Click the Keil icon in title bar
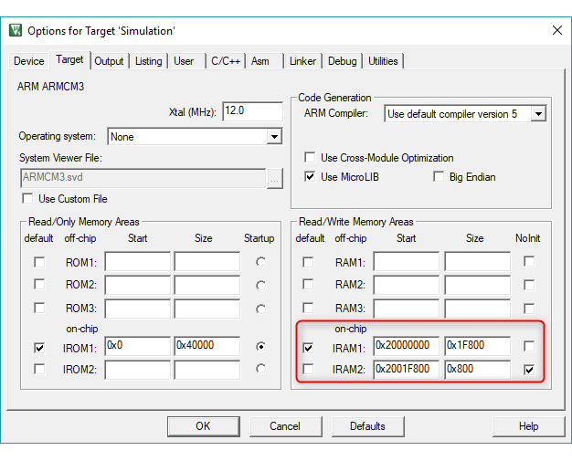The height and width of the screenshot is (461, 572). (16, 30)
